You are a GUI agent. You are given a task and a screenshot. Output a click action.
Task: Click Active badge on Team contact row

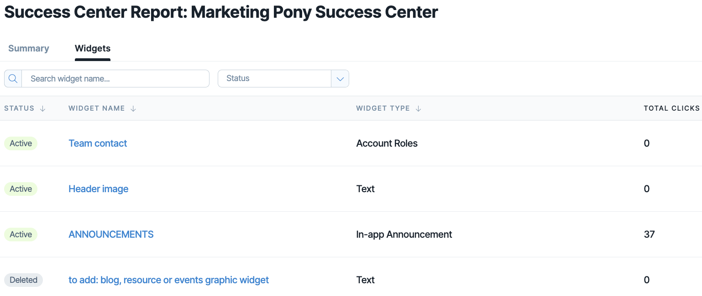point(21,143)
